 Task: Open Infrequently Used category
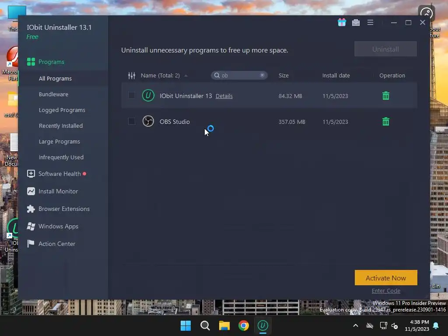[x=61, y=157]
